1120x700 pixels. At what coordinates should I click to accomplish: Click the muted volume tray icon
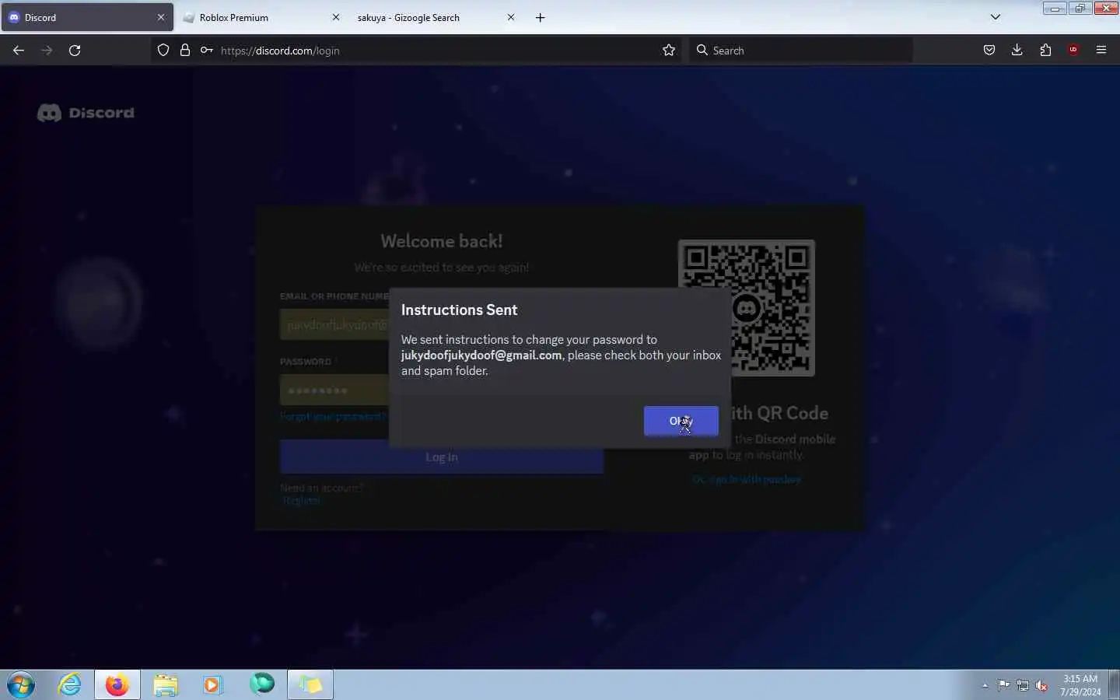[x=1042, y=685]
